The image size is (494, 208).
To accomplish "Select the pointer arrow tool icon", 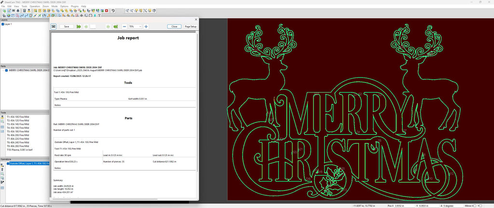I will [x=60, y=15].
